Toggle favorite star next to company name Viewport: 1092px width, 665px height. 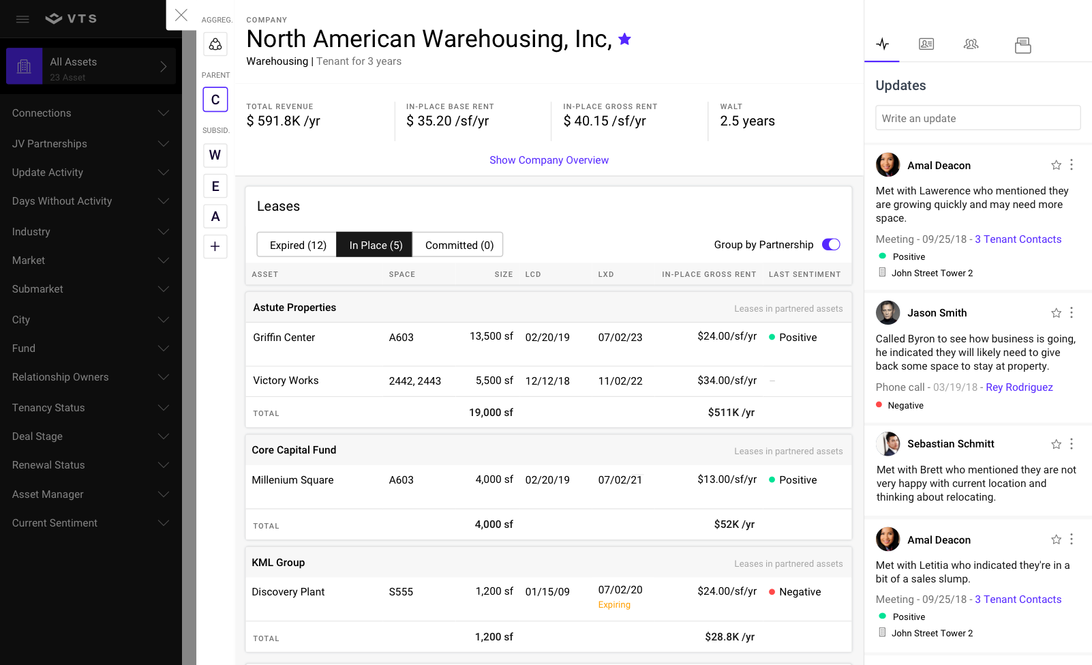[x=624, y=40]
